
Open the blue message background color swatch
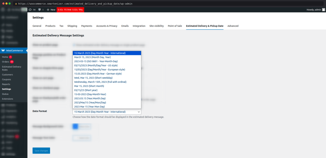click(x=75, y=126)
